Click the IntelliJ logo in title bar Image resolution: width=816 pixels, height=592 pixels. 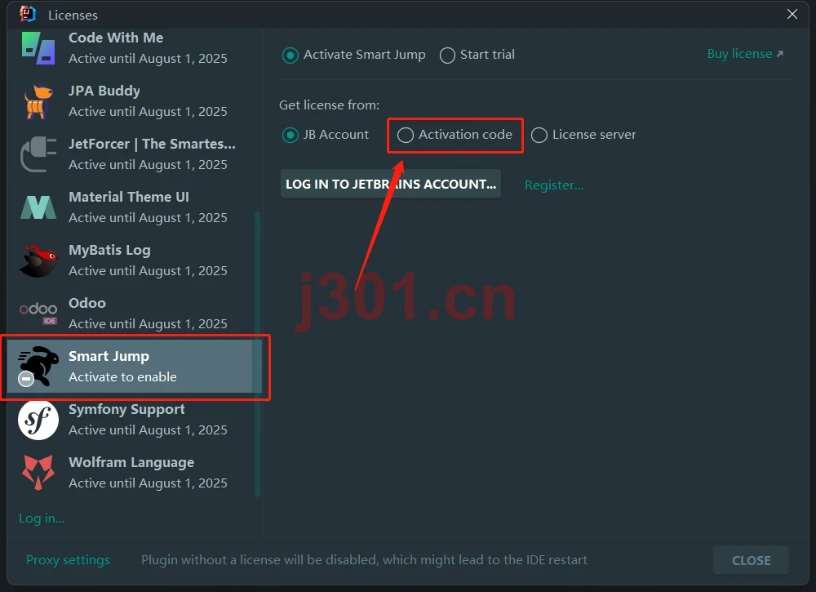28,14
